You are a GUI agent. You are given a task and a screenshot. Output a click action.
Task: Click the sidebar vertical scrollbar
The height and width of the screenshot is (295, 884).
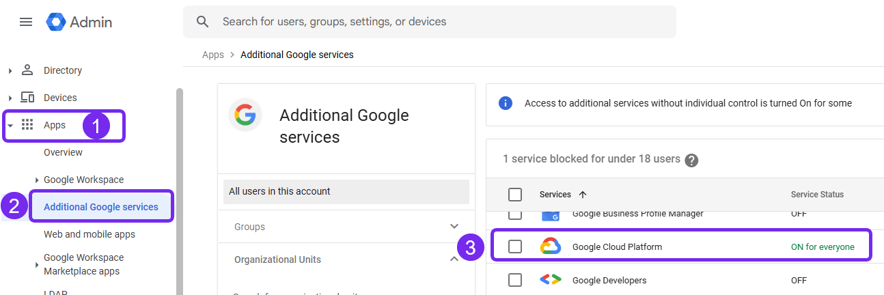point(179,191)
